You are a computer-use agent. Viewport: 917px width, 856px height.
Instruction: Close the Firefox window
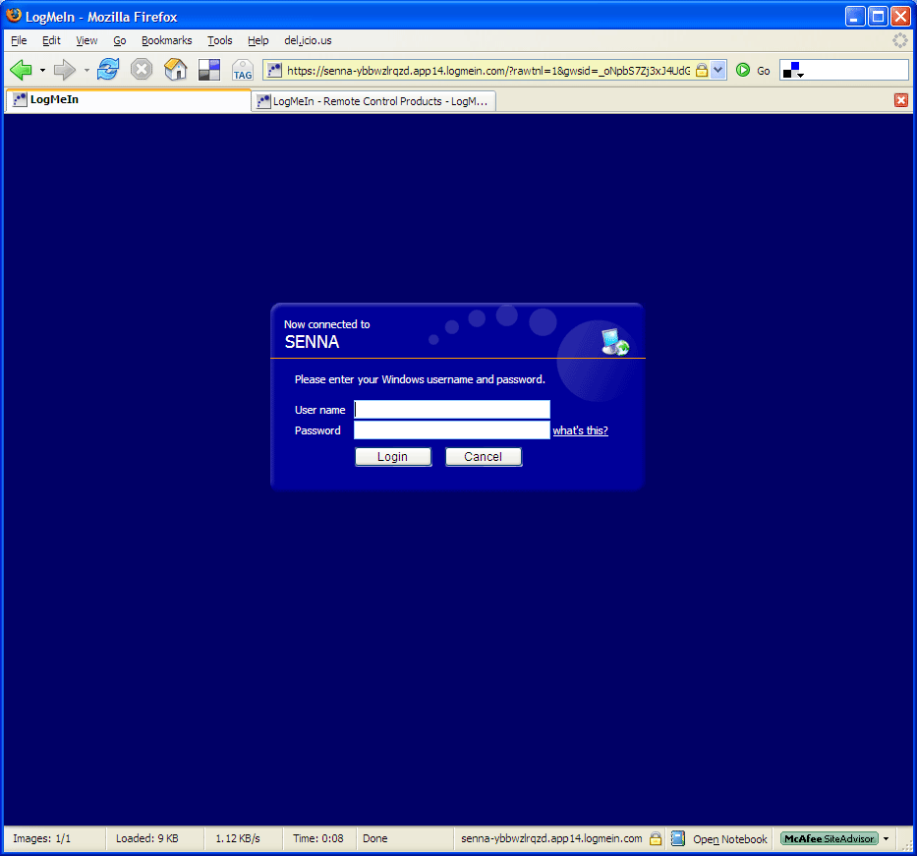point(900,17)
